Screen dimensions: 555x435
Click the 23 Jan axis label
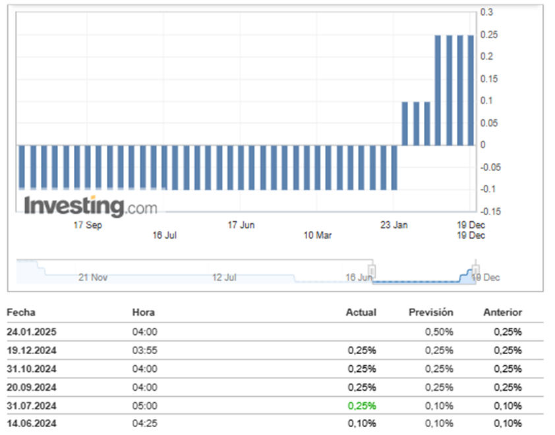coord(394,225)
